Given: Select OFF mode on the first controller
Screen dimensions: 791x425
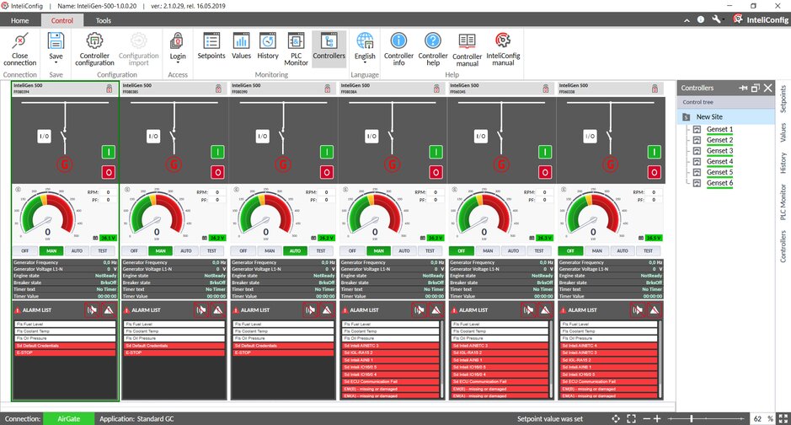Looking at the screenshot, I should click(25, 250).
